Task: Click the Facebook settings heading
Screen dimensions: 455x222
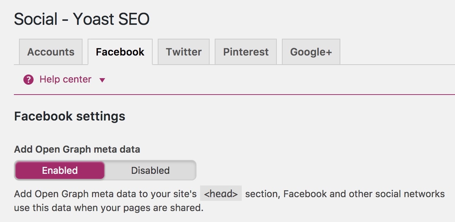Action: click(x=70, y=116)
